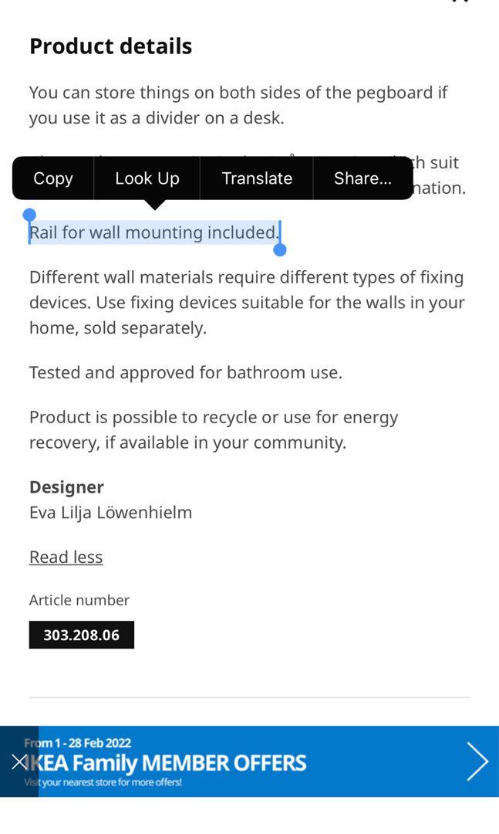Tap Translate in the selection menu
The width and height of the screenshot is (499, 834).
point(257,178)
